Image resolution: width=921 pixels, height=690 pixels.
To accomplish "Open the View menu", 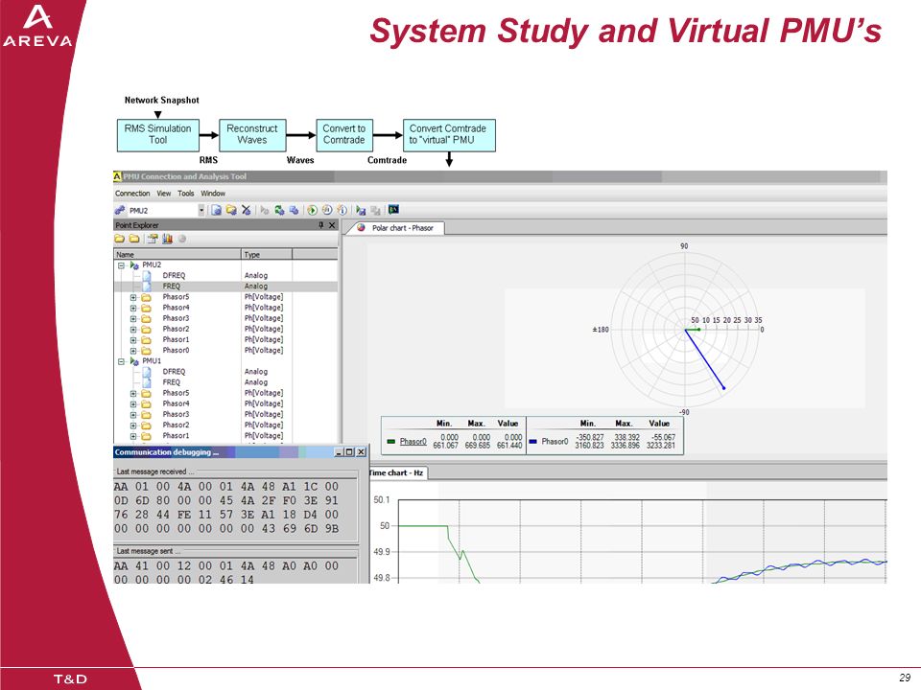I will pos(164,193).
